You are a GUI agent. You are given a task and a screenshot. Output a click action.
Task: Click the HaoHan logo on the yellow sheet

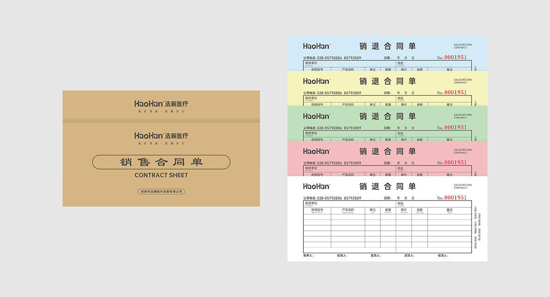coord(316,81)
